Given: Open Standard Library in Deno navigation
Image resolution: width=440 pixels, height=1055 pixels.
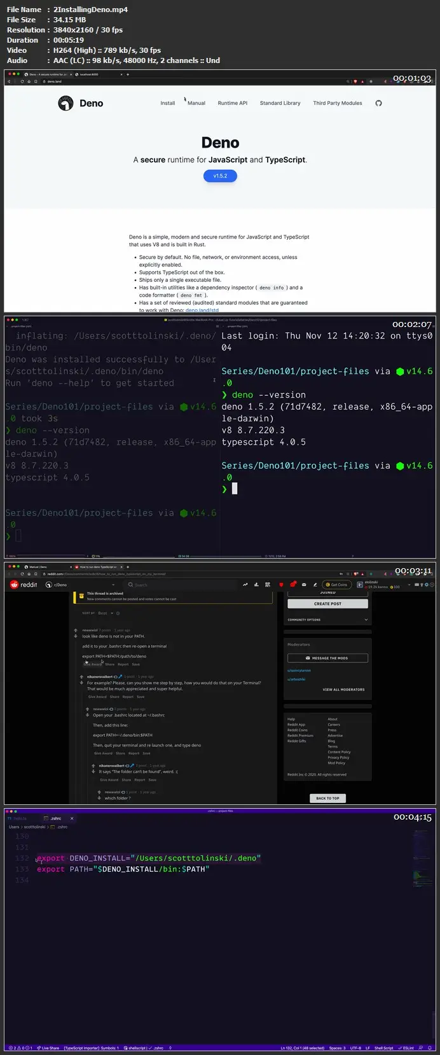Looking at the screenshot, I should (280, 103).
